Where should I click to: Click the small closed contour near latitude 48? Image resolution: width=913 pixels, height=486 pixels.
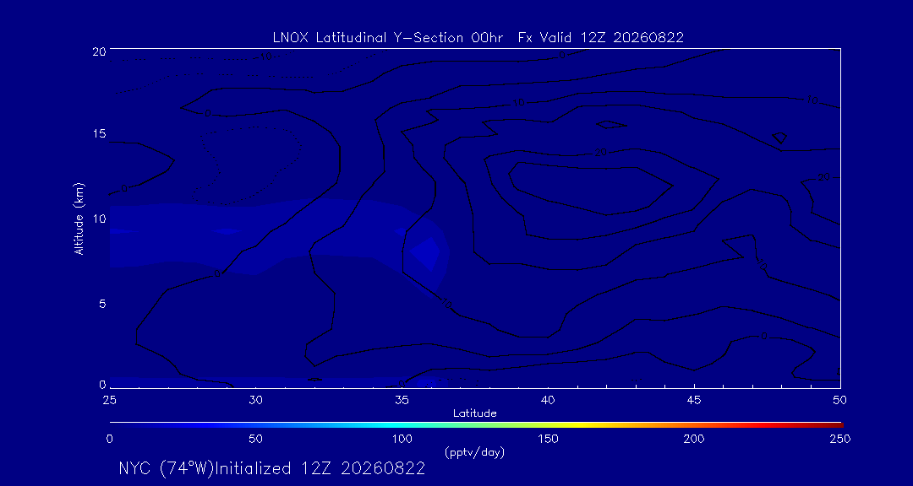point(779,138)
